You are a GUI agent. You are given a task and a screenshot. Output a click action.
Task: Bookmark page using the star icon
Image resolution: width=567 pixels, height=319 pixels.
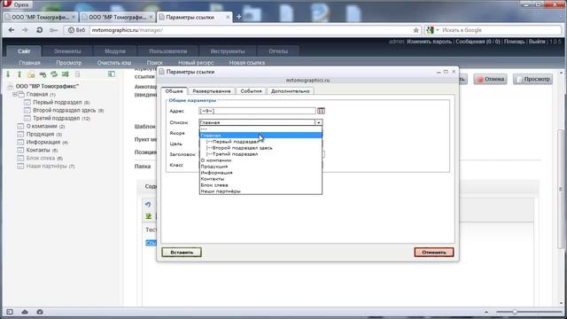click(416, 30)
